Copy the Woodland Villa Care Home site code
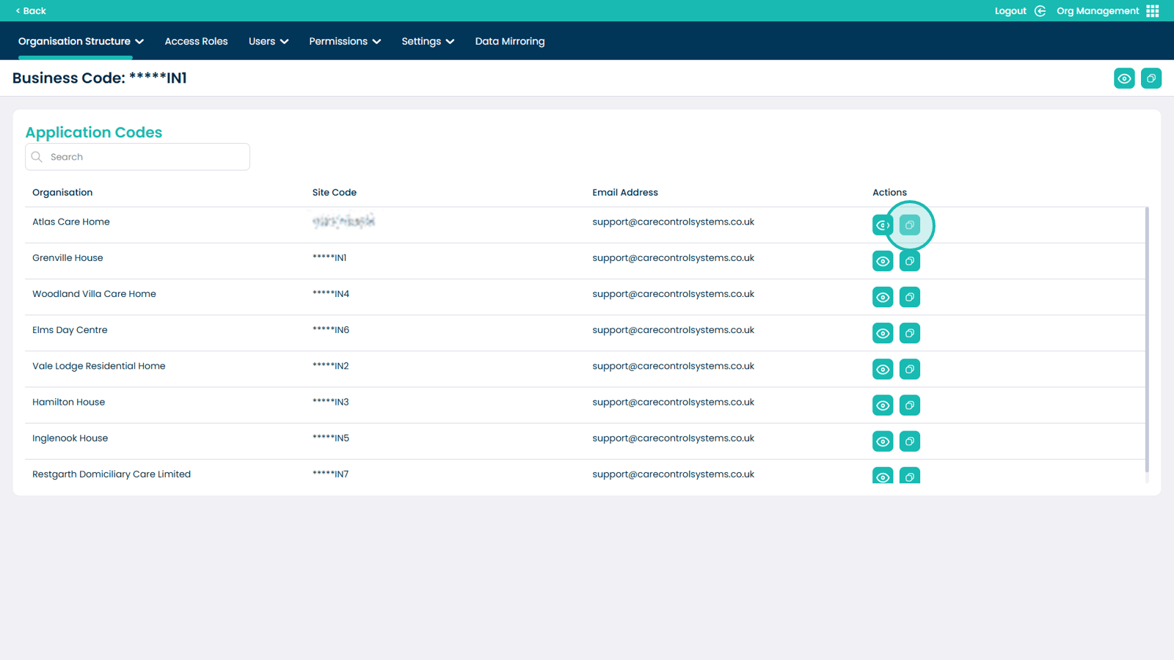The image size is (1174, 660). pyautogui.click(x=909, y=297)
